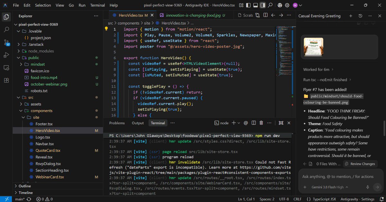Open the Extensions view in activity bar
386x202 pixels.
tap(6, 81)
